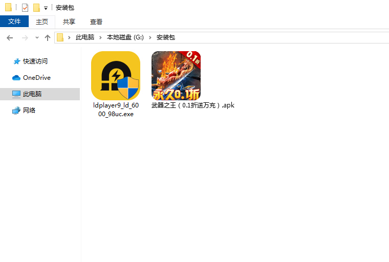Navigate to 本地磁盘 (G:) in breadcrumb

[x=125, y=37]
